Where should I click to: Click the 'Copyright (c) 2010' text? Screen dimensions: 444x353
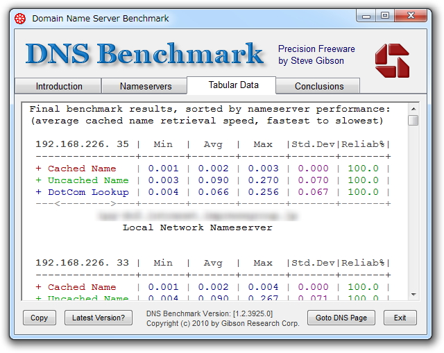point(223,323)
